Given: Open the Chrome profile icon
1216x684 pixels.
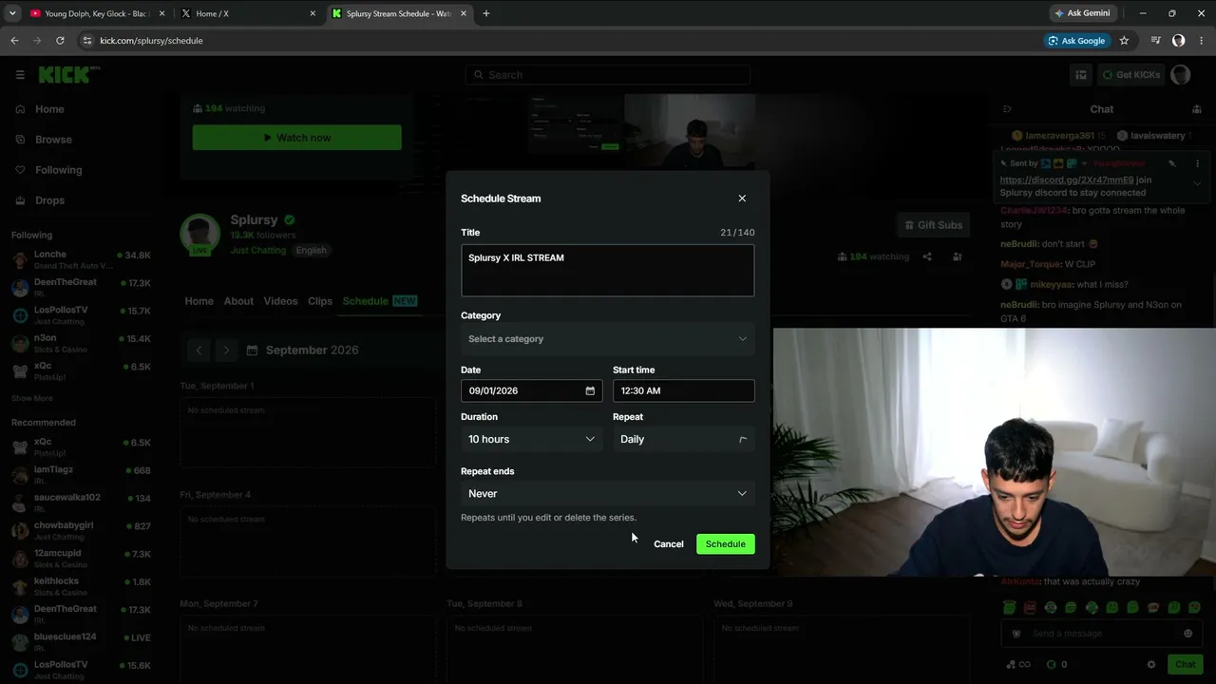Looking at the screenshot, I should pos(1178,41).
